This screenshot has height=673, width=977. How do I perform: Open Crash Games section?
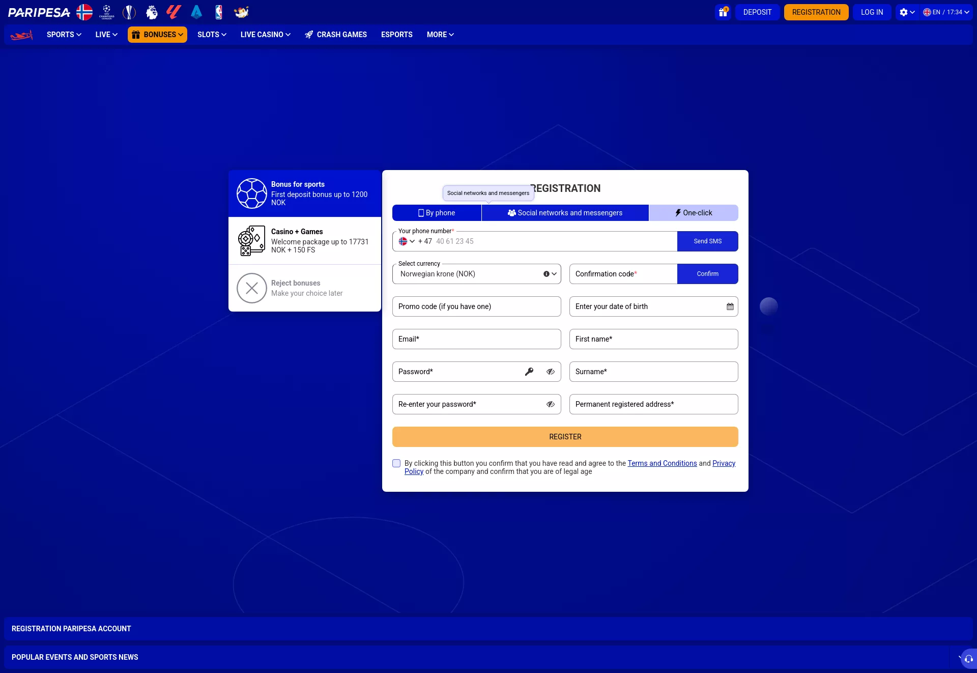point(336,35)
